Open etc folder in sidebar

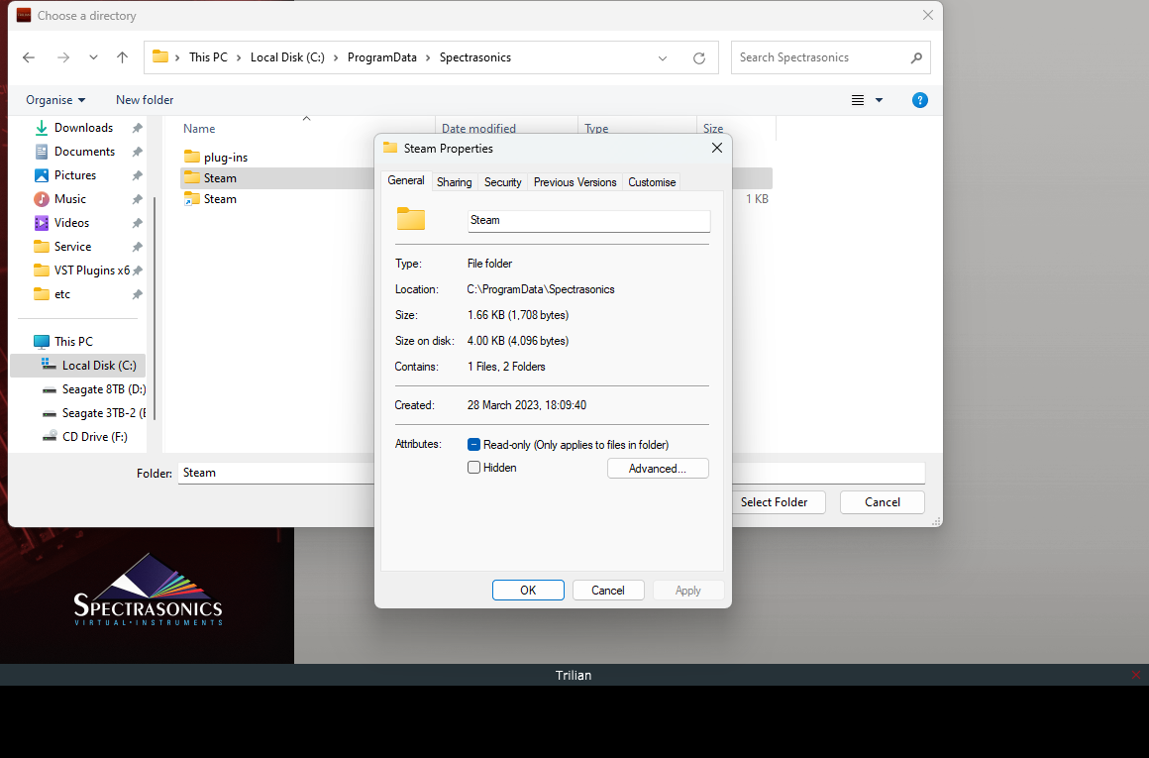(61, 294)
